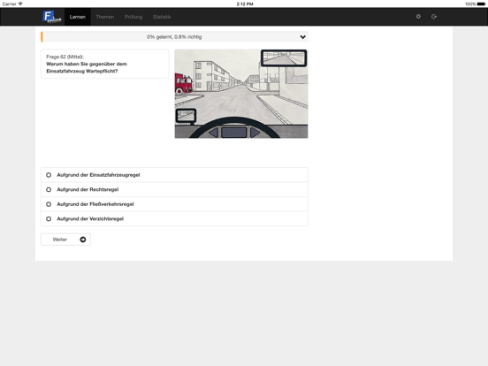
Task: Tap the 2:12 PM clock in status bar
Action: click(x=245, y=4)
